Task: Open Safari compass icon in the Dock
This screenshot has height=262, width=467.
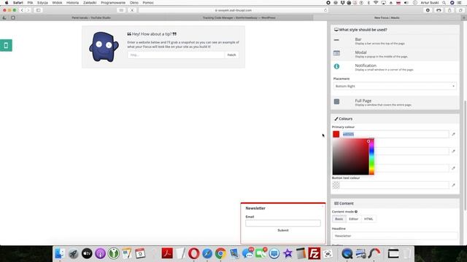Action: [x=207, y=253]
